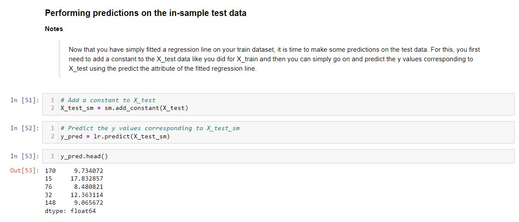519x222 pixels.
Task: Focus the y_pred.head() code cell
Action: (x=278, y=156)
